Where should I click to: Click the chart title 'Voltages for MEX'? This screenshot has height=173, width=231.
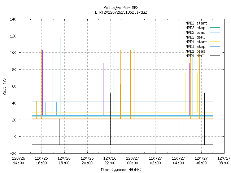121,8
